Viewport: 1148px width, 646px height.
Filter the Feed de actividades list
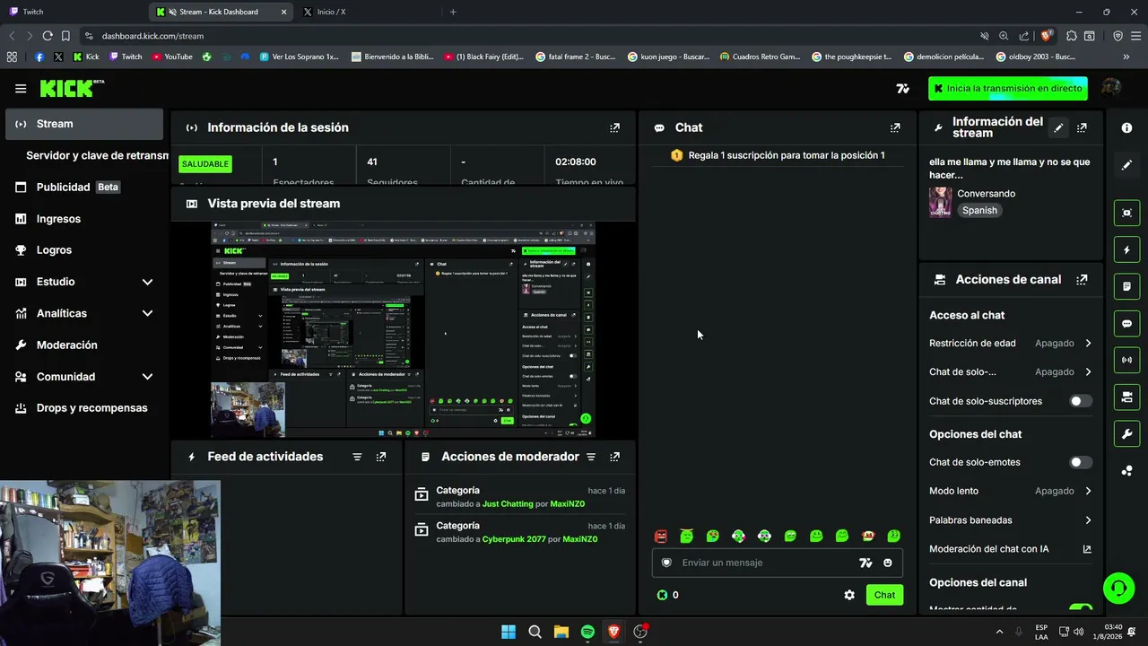pos(357,457)
